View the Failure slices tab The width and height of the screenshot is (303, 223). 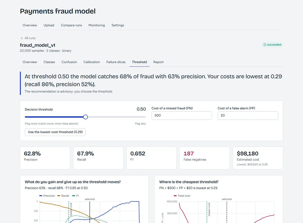coord(116,62)
